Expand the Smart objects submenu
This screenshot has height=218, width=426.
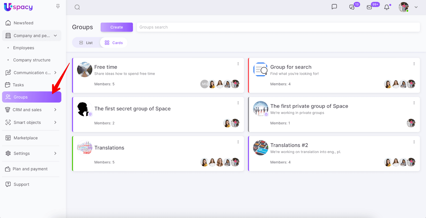[55, 123]
